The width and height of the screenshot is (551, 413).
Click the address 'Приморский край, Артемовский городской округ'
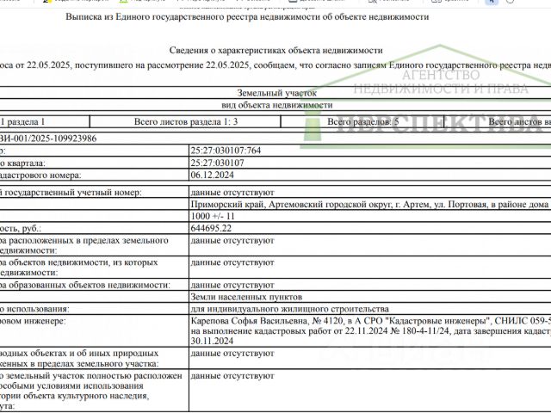pos(291,205)
